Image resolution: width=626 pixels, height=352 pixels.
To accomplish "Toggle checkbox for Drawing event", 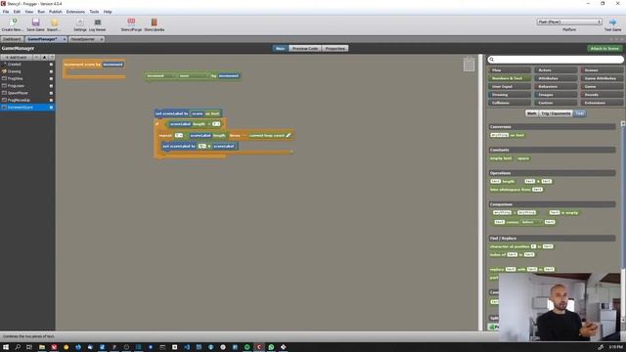I will (x=51, y=71).
